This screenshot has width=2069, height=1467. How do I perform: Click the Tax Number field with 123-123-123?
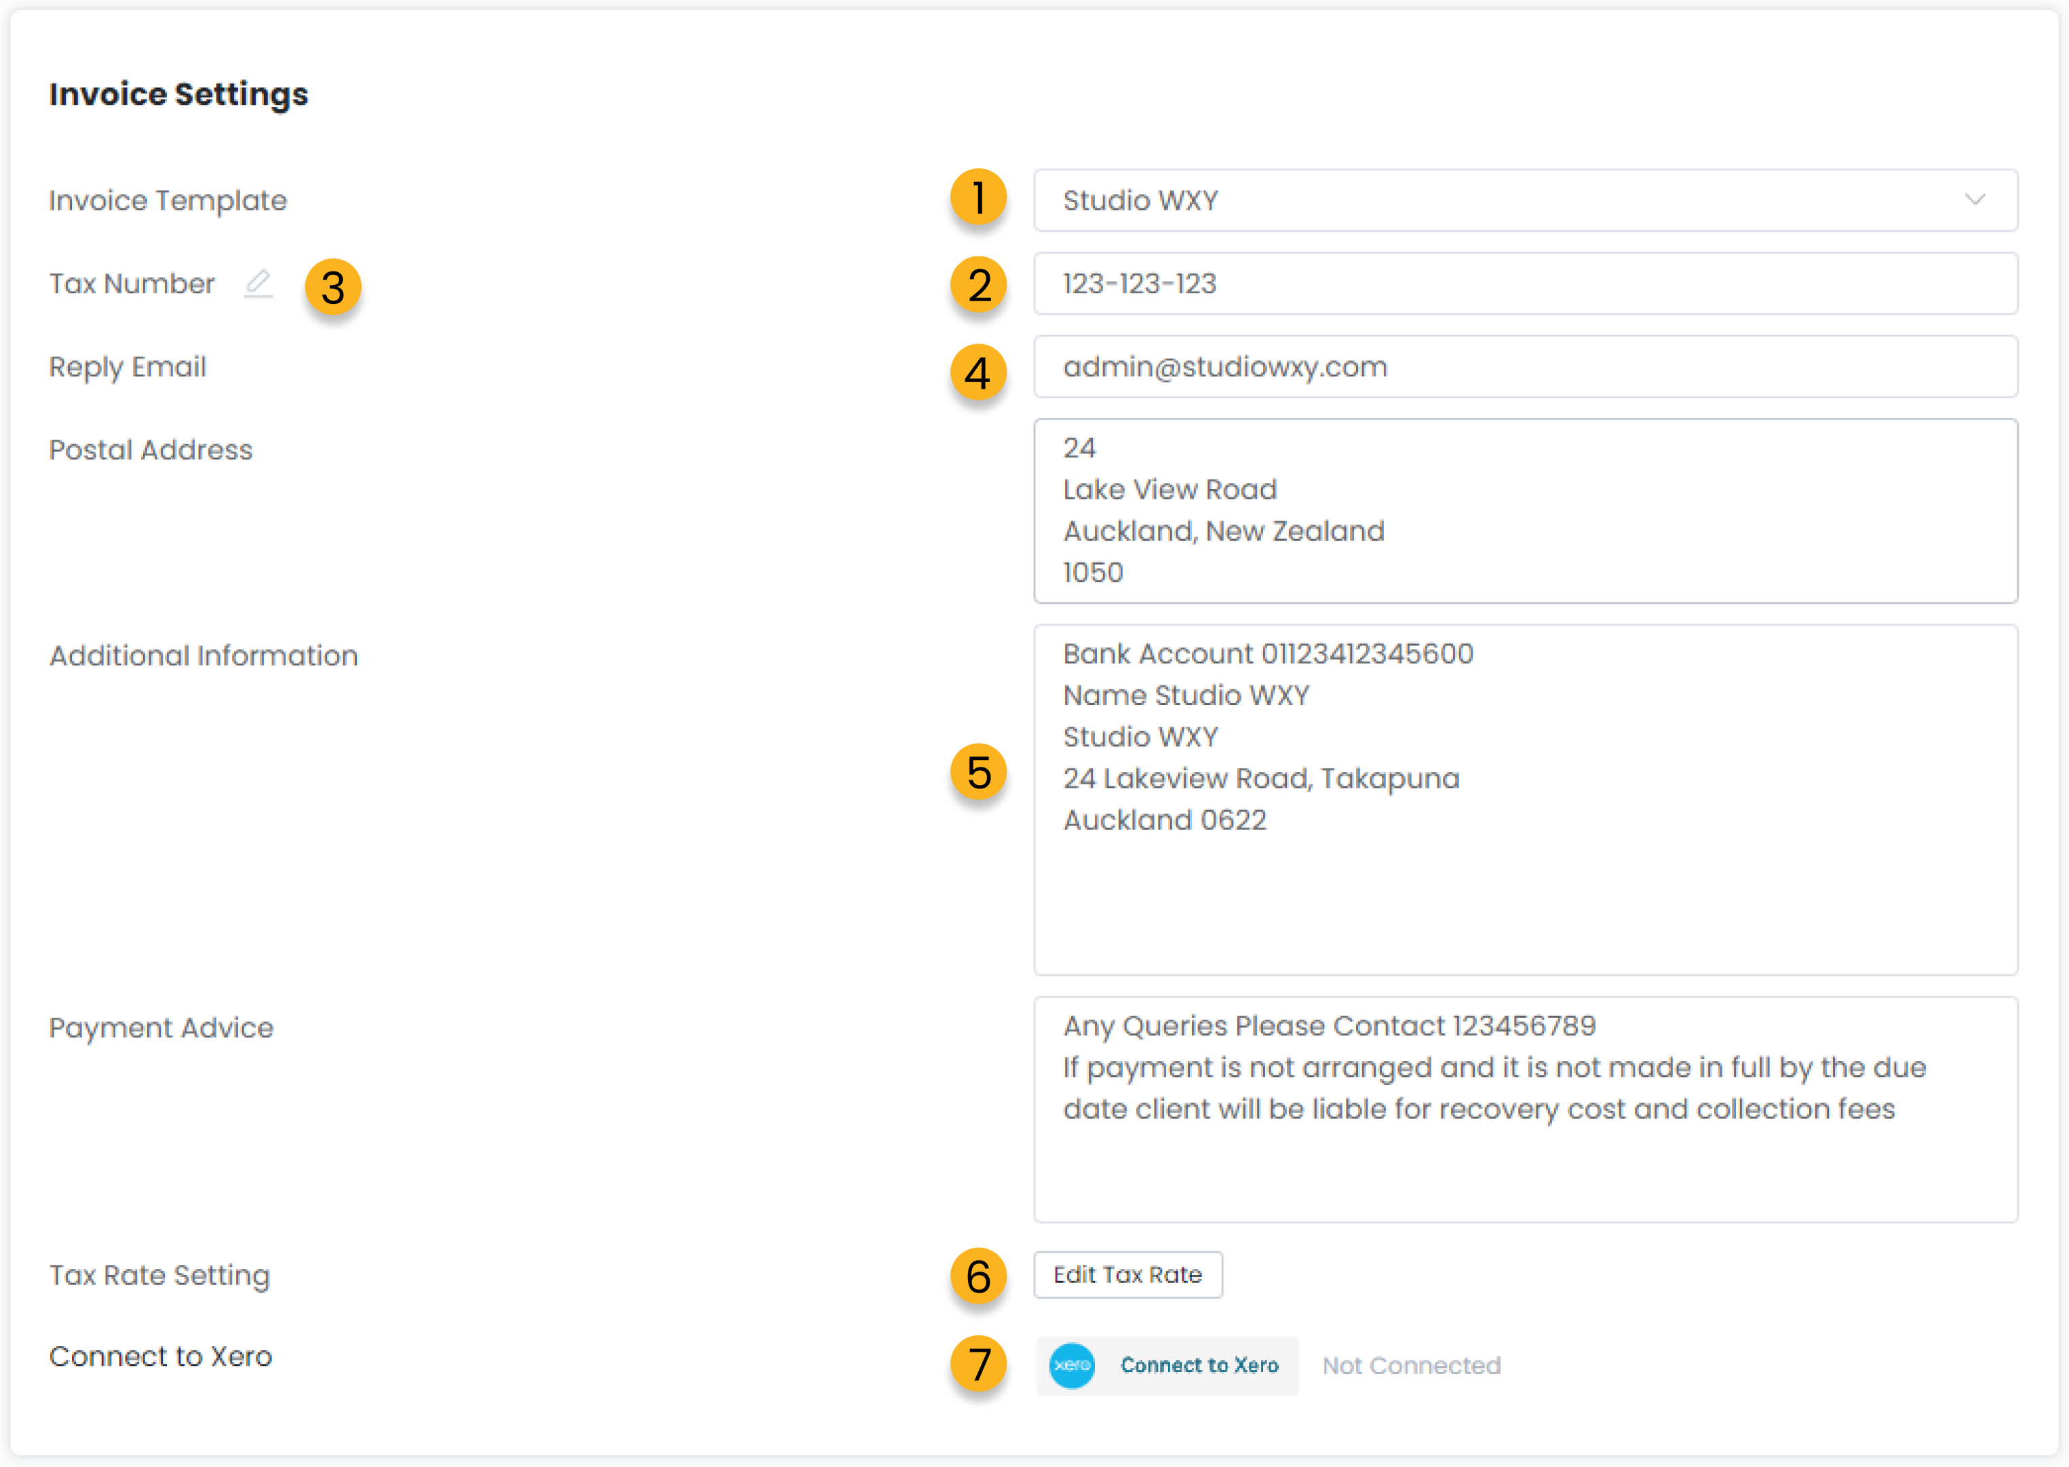point(1526,284)
